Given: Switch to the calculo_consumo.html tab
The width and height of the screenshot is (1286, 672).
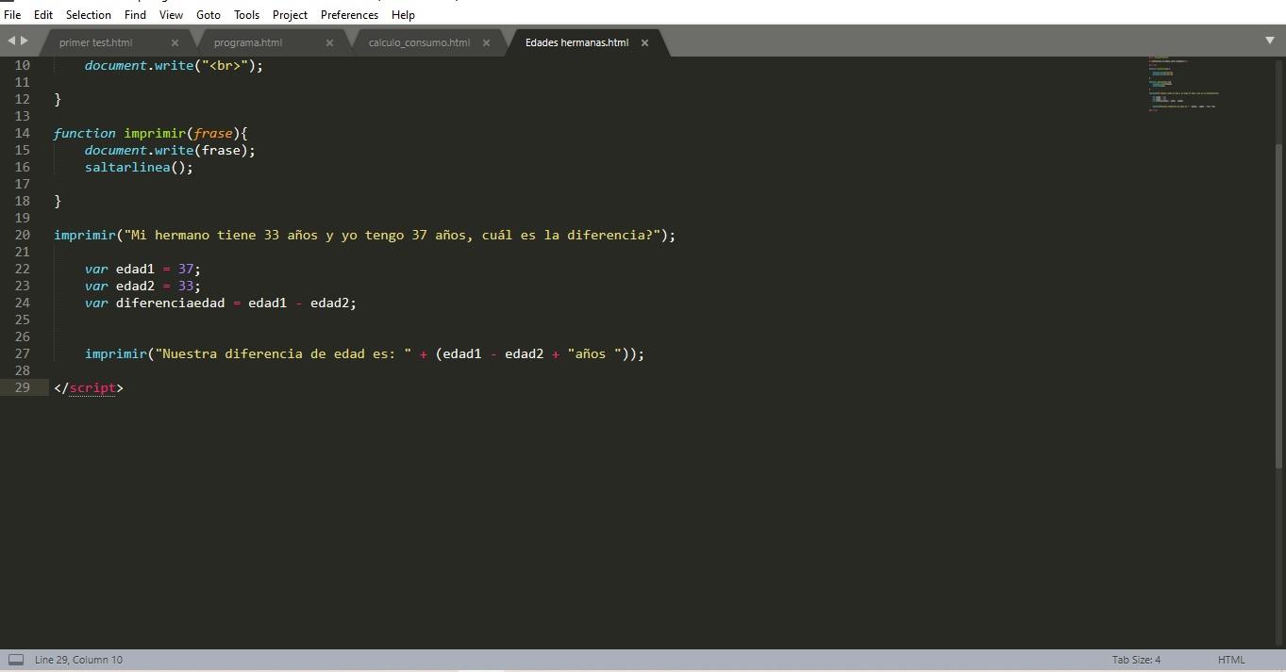Looking at the screenshot, I should [x=419, y=42].
